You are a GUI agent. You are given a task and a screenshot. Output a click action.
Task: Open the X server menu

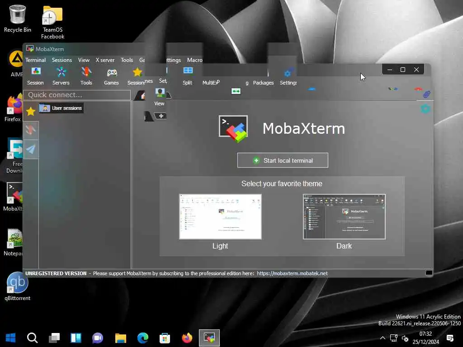pyautogui.click(x=105, y=60)
